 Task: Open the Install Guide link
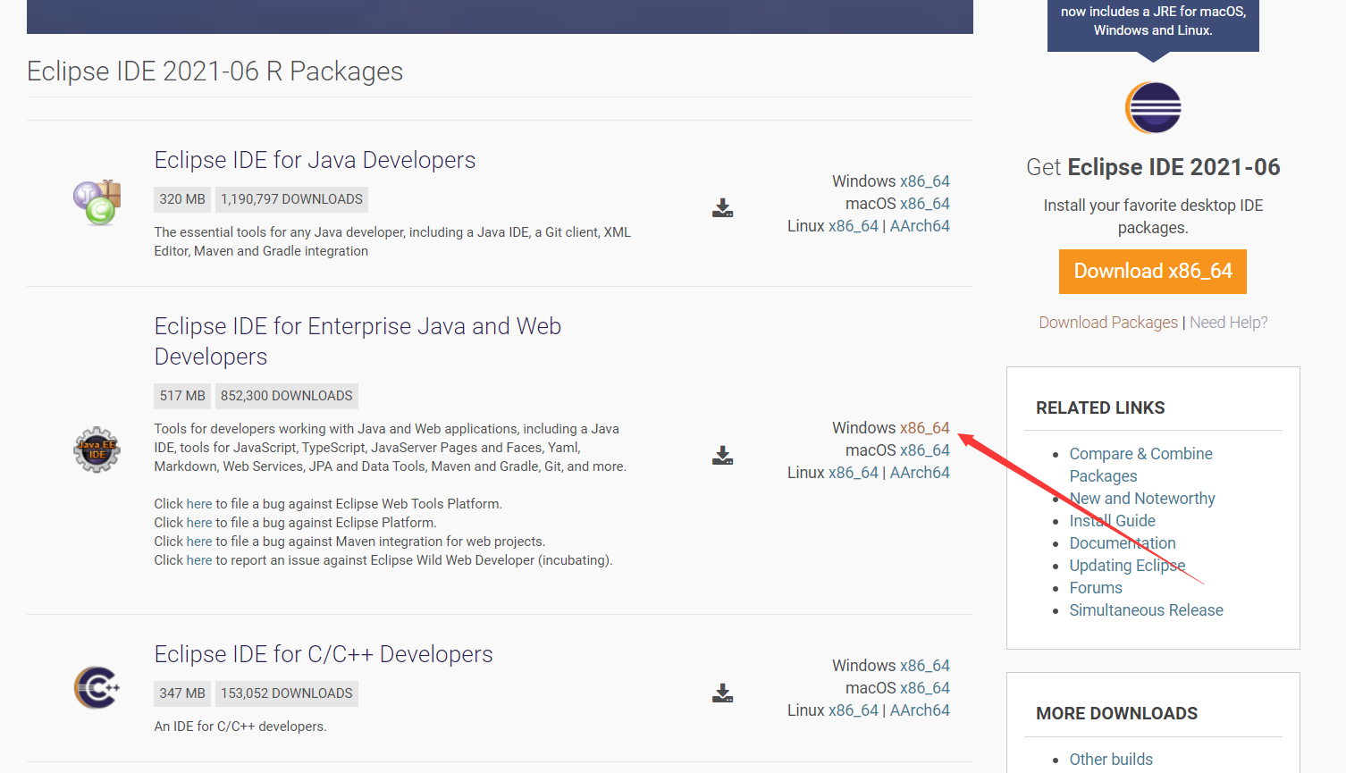(x=1112, y=521)
